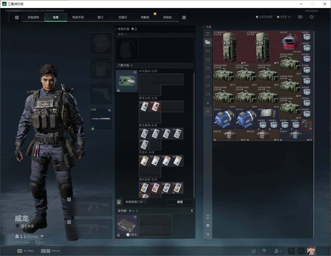Select the equipped knife in melee slot
The width and height of the screenshot is (331, 256).
pyautogui.click(x=101, y=119)
